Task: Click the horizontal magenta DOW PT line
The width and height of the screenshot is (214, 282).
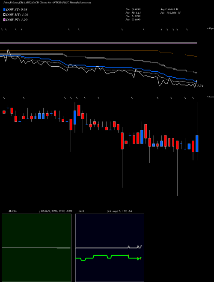Action: [98, 43]
